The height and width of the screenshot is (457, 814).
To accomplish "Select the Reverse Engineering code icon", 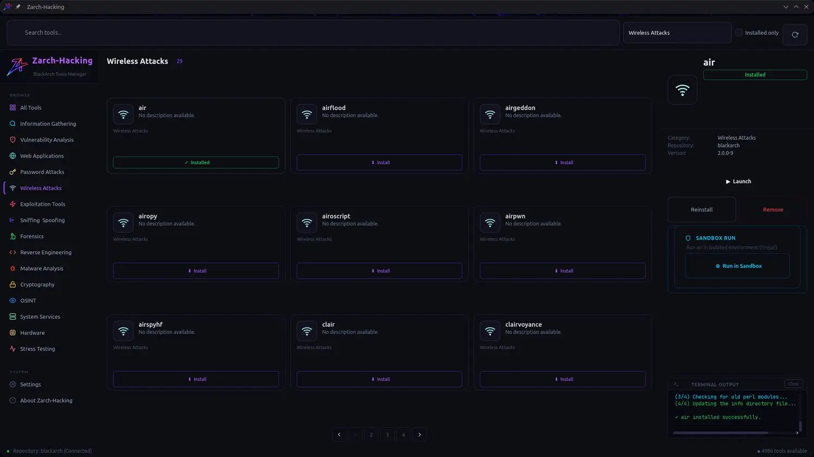I will click(x=12, y=253).
